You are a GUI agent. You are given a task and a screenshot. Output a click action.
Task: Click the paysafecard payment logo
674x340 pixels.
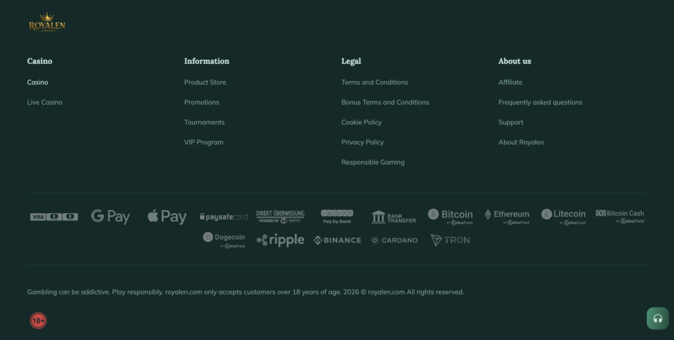tap(224, 217)
